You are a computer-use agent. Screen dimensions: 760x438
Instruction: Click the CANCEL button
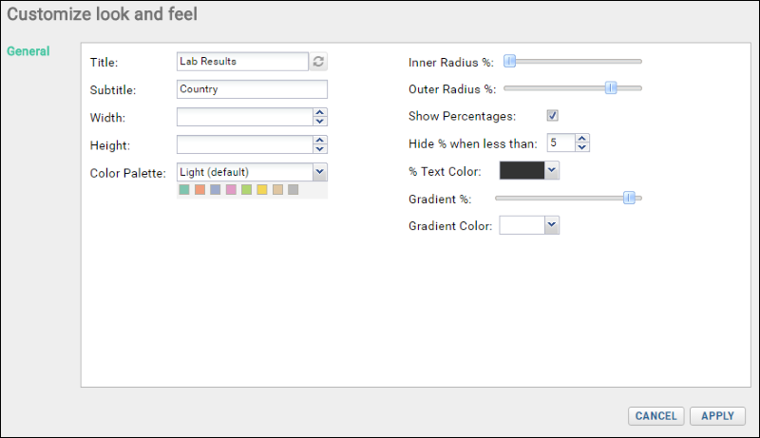[655, 416]
